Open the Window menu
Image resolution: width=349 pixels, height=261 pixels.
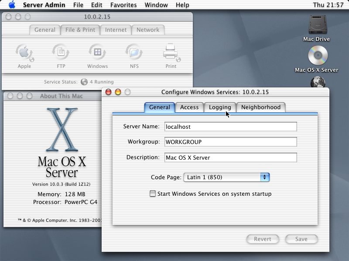click(x=156, y=5)
